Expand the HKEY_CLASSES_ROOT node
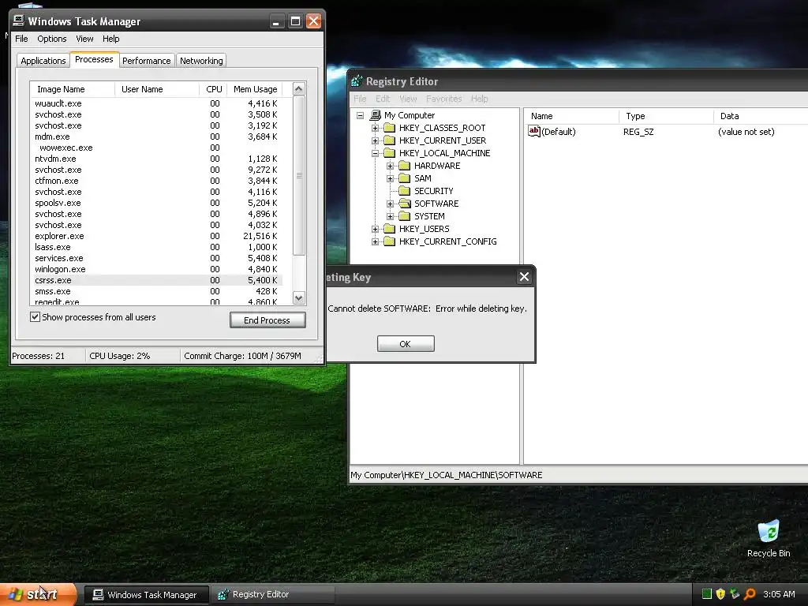 375,128
